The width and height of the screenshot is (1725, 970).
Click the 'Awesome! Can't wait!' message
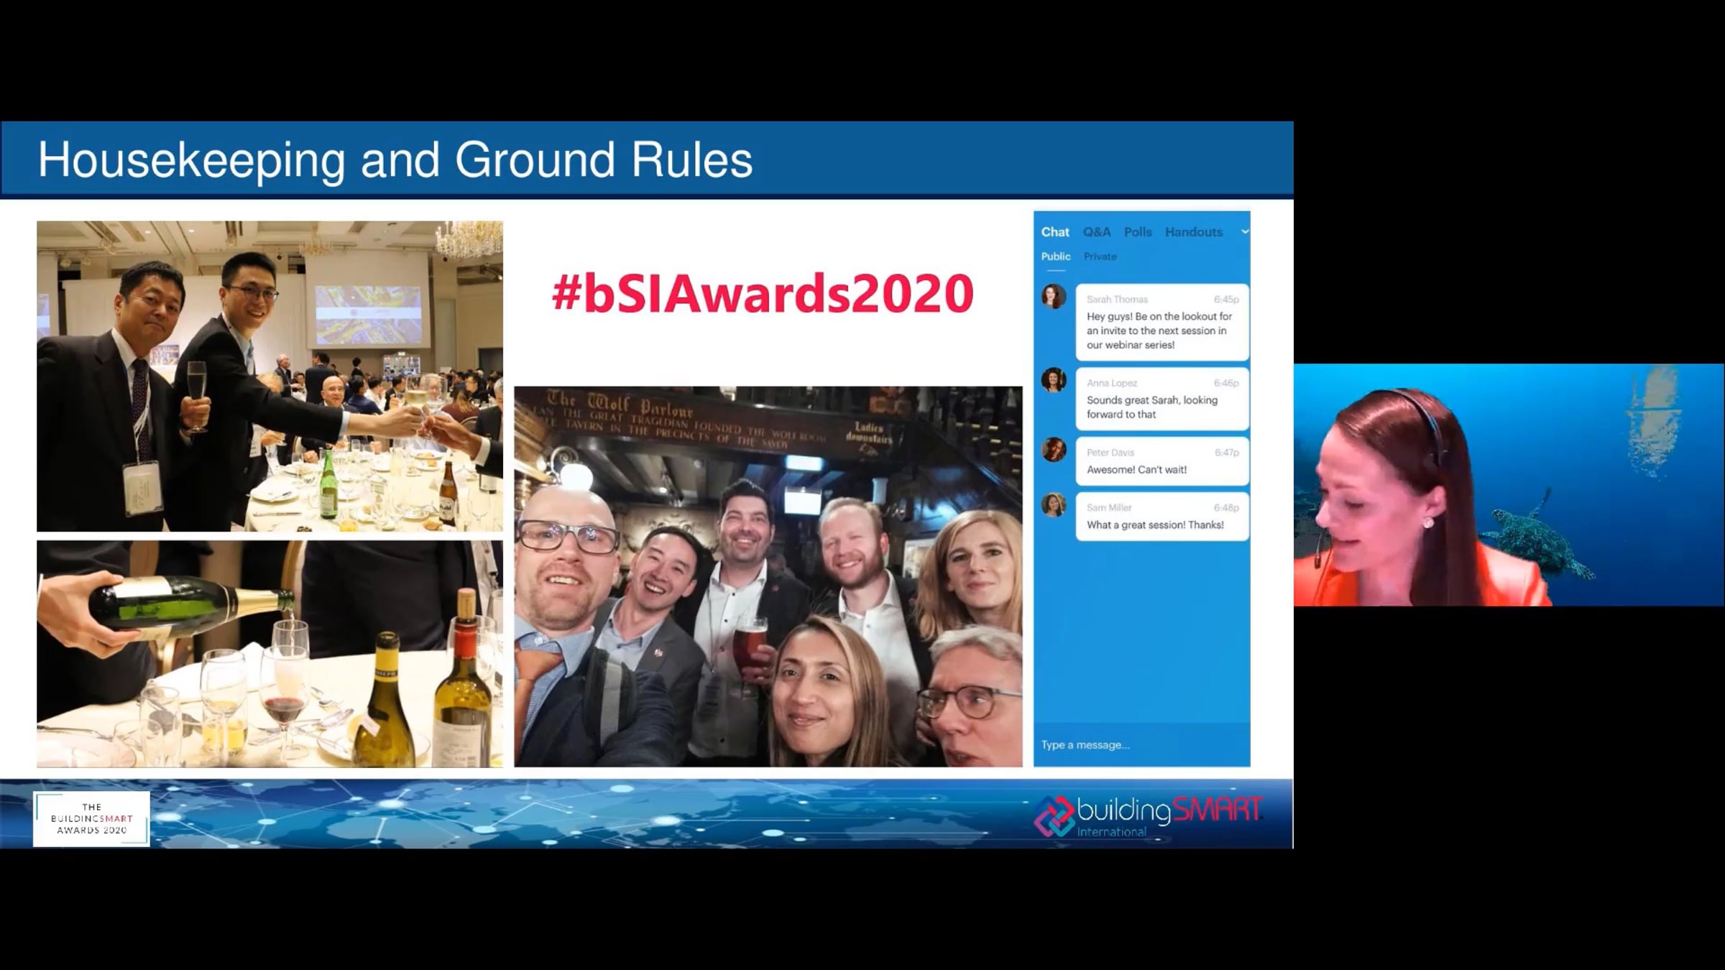[1162, 461]
